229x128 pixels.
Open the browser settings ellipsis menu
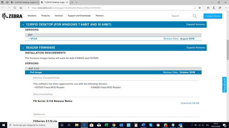(226, 8)
